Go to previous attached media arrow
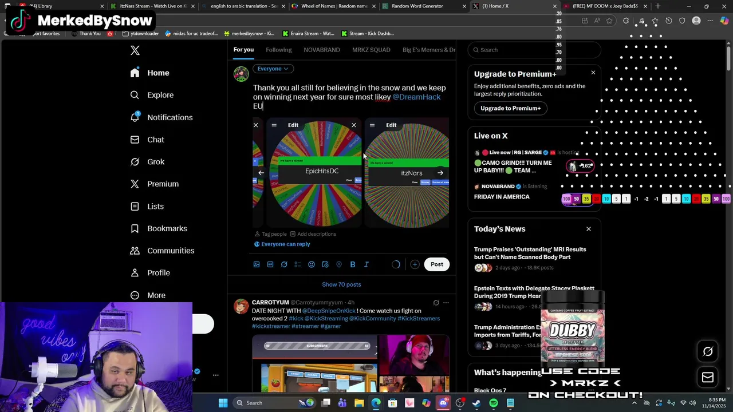Viewport: 733px width, 412px height. [x=261, y=173]
